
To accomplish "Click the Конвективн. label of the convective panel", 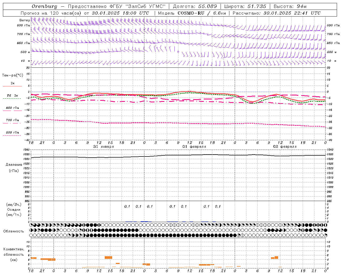I will point(14,249).
